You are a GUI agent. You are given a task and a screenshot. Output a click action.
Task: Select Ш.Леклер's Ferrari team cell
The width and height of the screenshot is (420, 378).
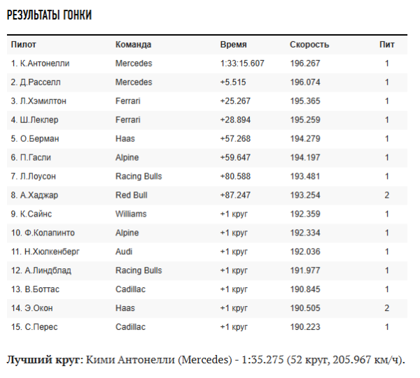(128, 120)
